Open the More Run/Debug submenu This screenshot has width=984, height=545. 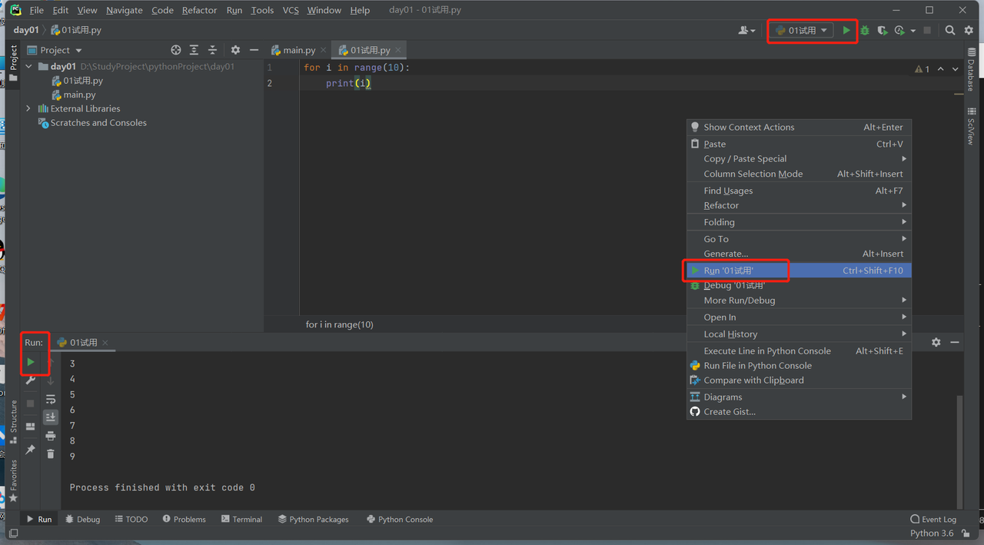(x=799, y=301)
